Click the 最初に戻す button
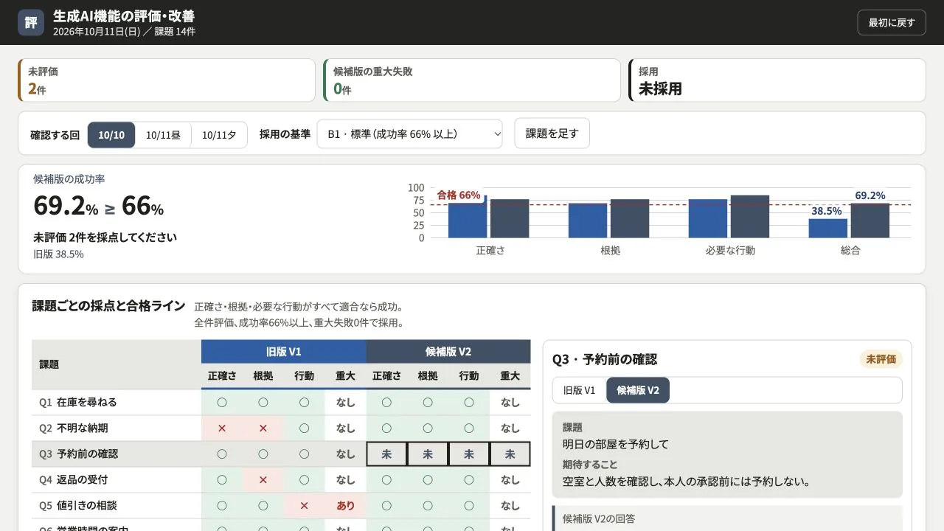 click(x=891, y=22)
